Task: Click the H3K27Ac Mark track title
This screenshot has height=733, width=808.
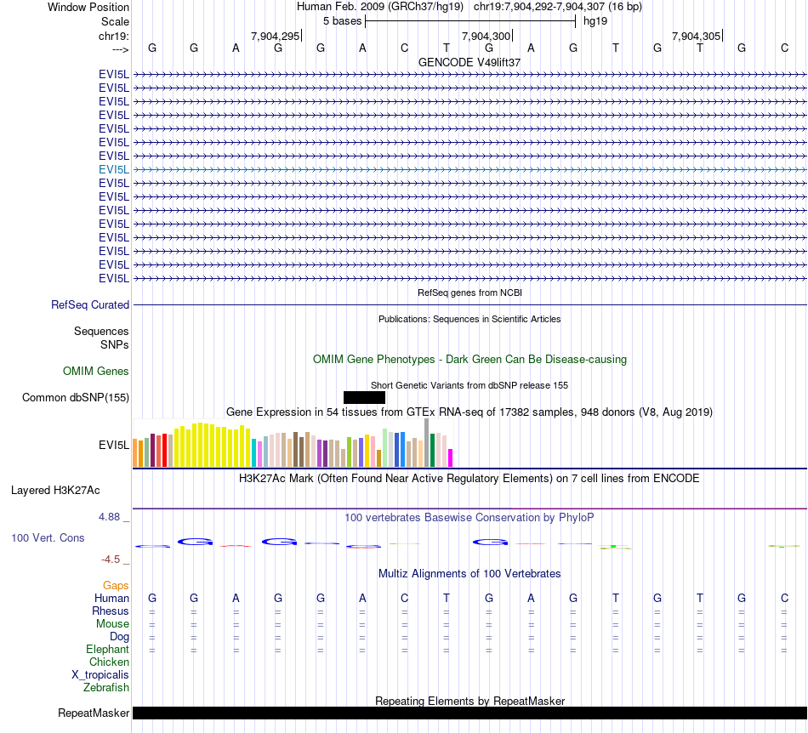Action: click(469, 478)
